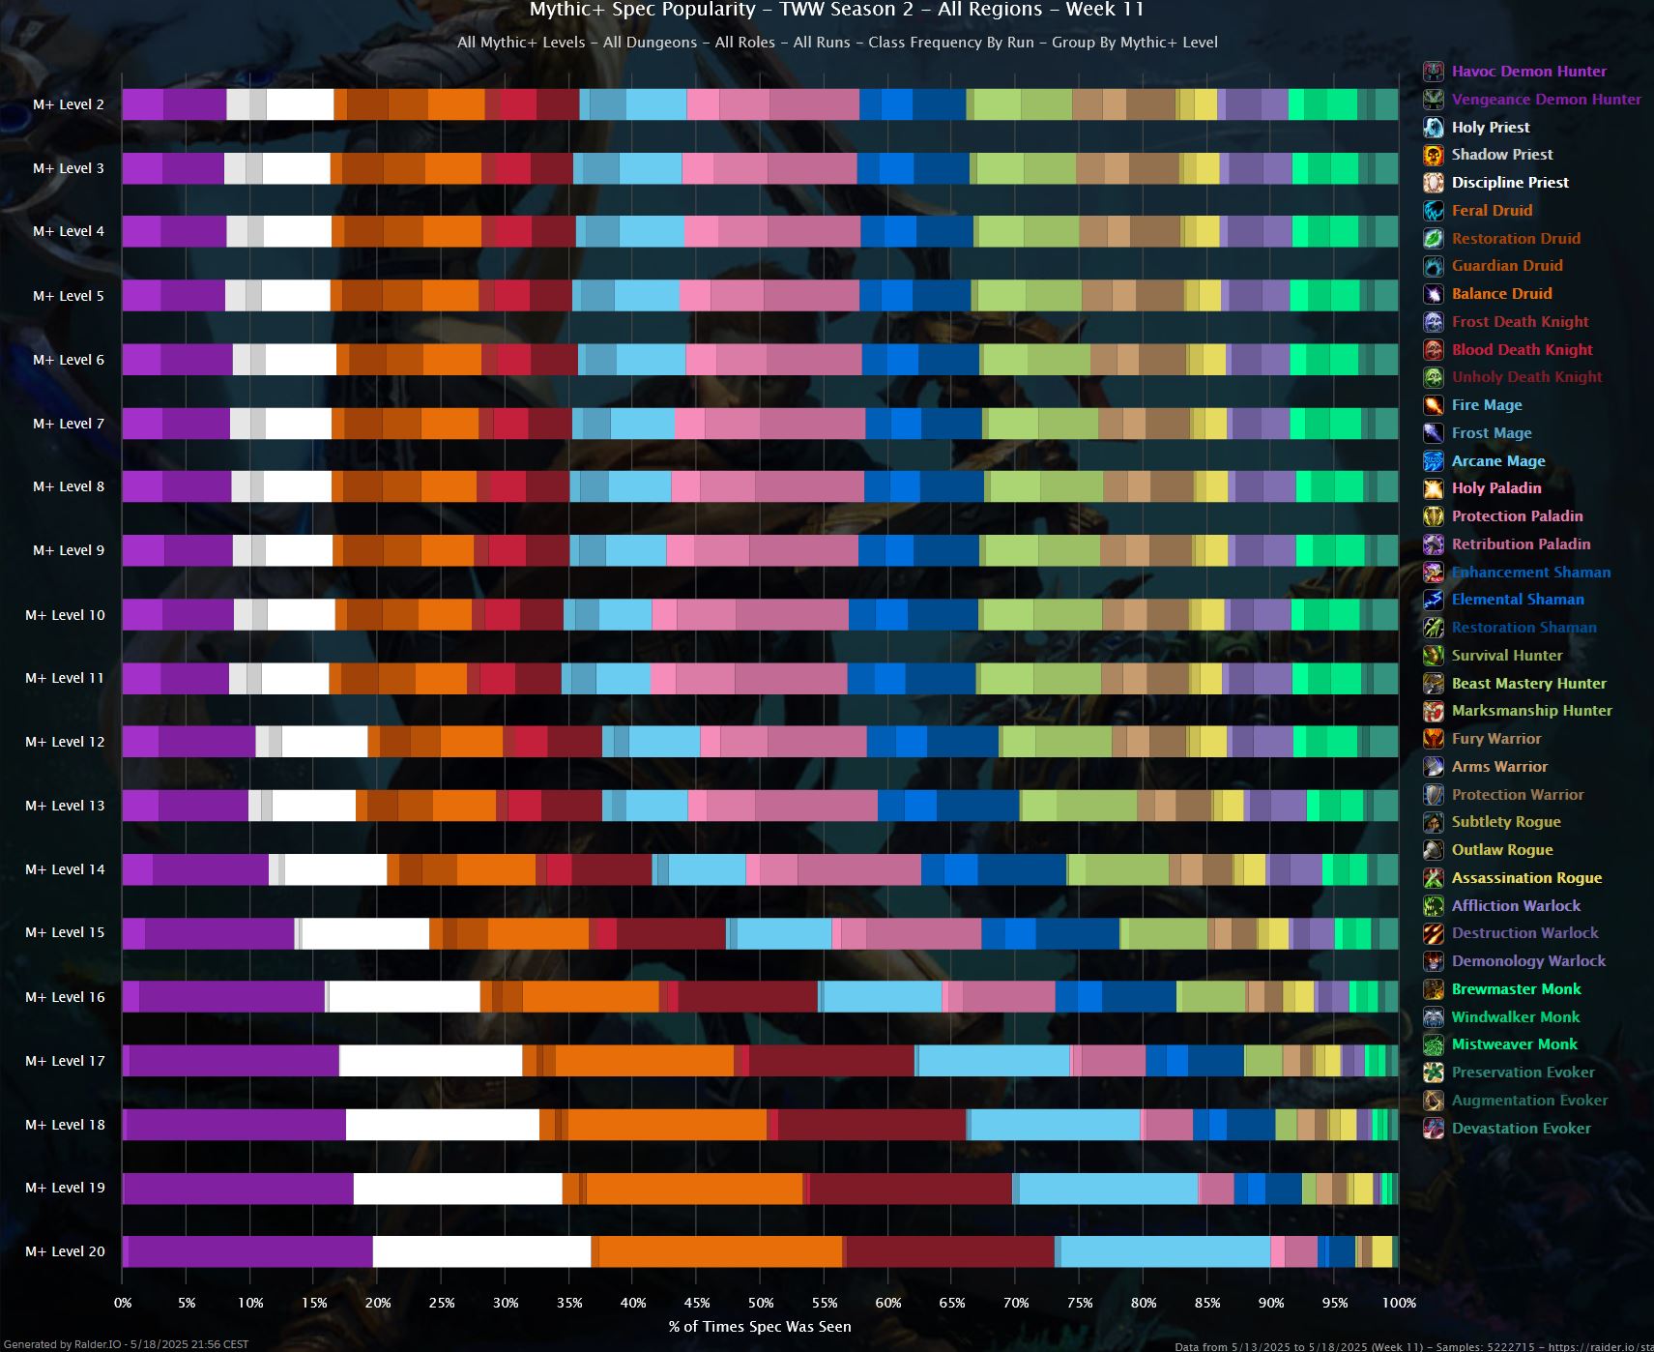Click the chart subtitle beginning All Mythic+ Levels
This screenshot has width=1654, height=1352.
coord(837,43)
